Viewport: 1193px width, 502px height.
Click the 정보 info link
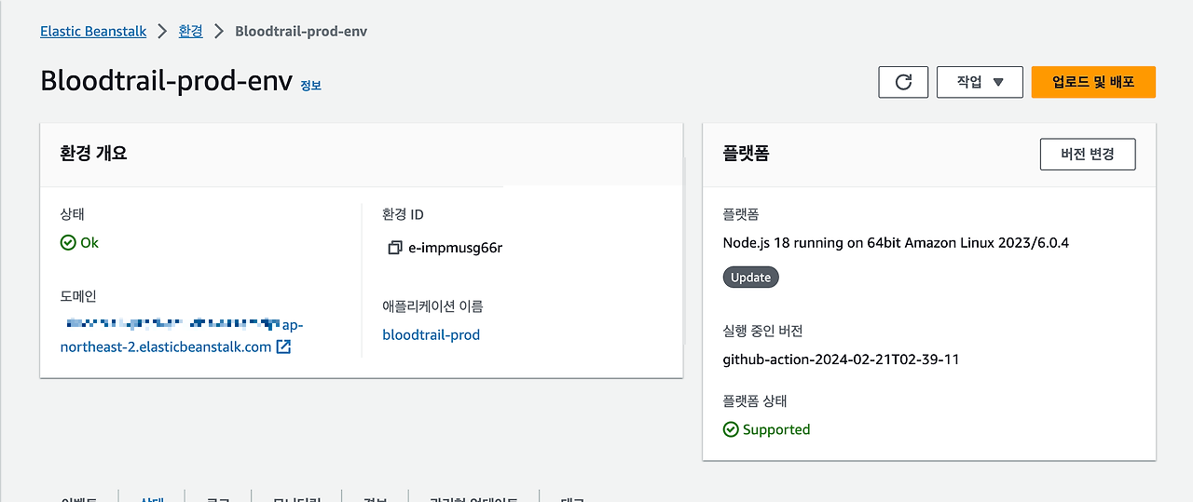click(x=310, y=85)
